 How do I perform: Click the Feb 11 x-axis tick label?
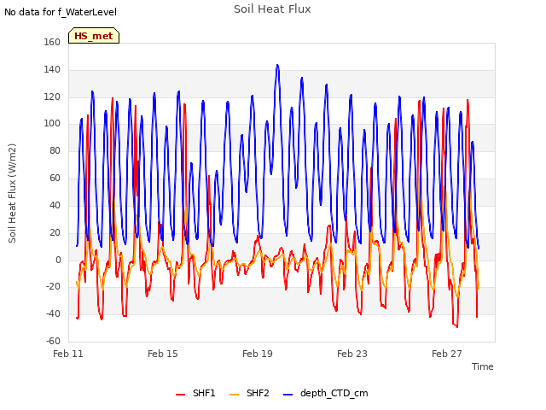68,354
